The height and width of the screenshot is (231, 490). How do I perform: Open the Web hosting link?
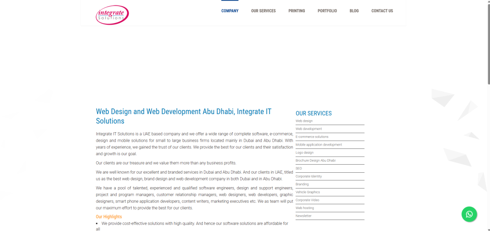coord(305,208)
